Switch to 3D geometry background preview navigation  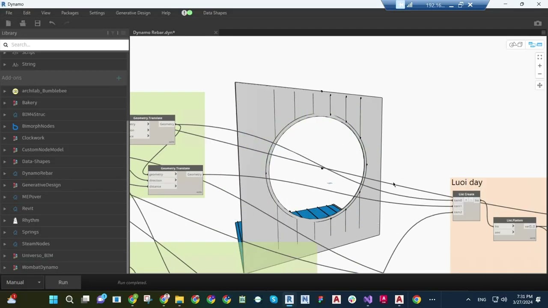516,44
